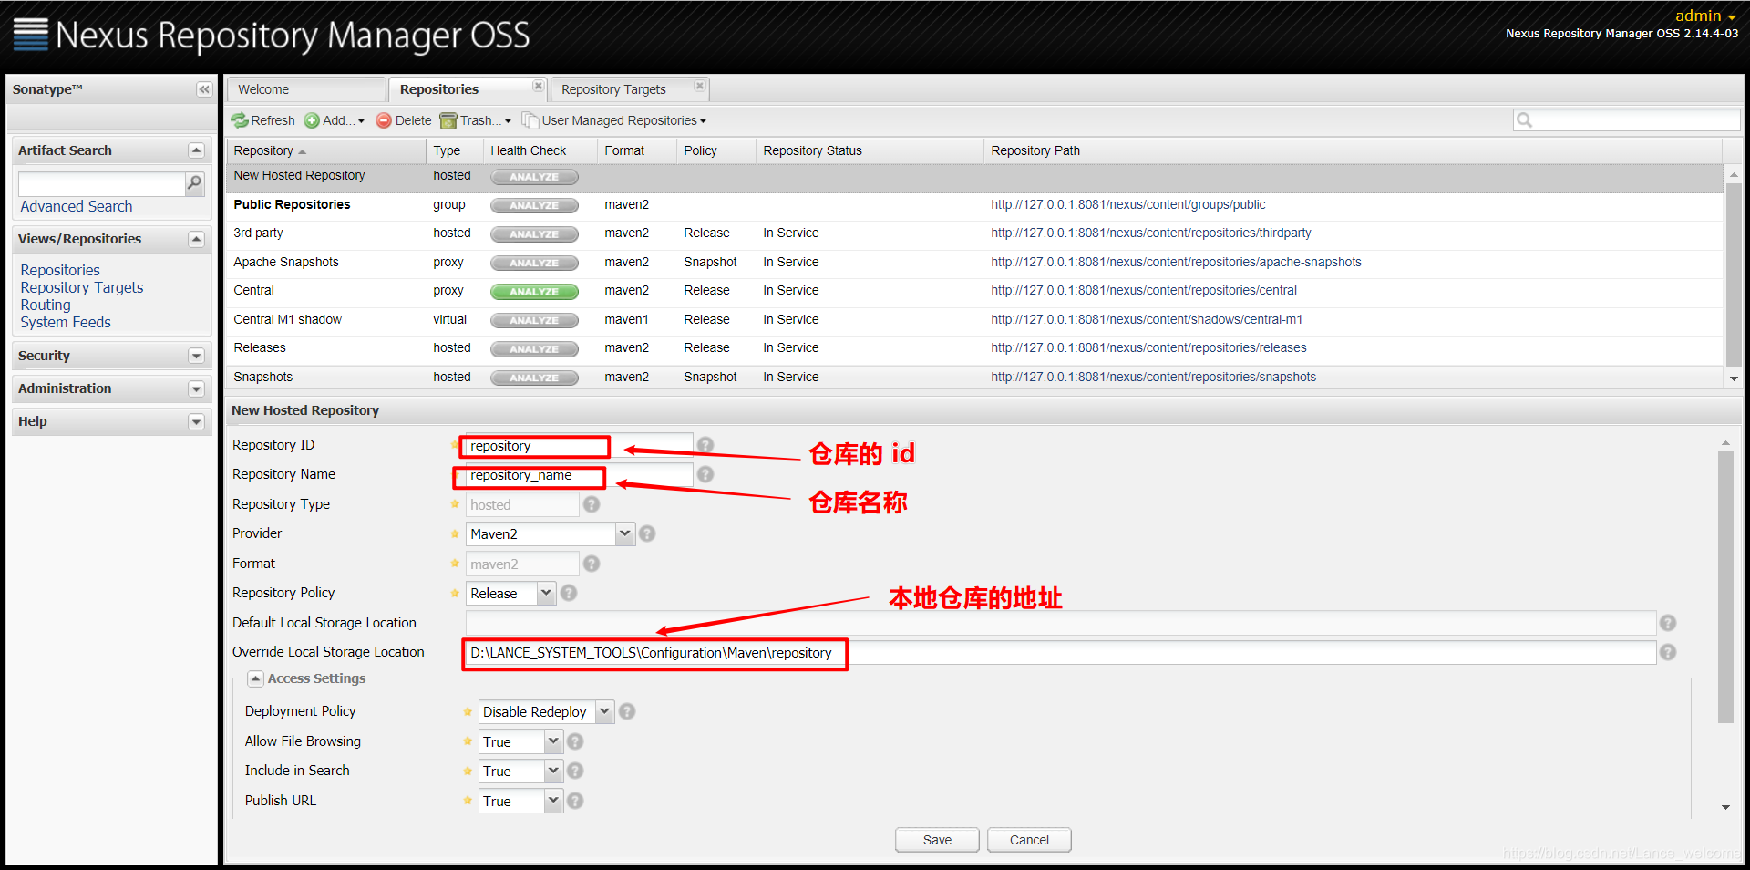Open Repositories link in sidebar
This screenshot has width=1750, height=870.
tap(60, 270)
